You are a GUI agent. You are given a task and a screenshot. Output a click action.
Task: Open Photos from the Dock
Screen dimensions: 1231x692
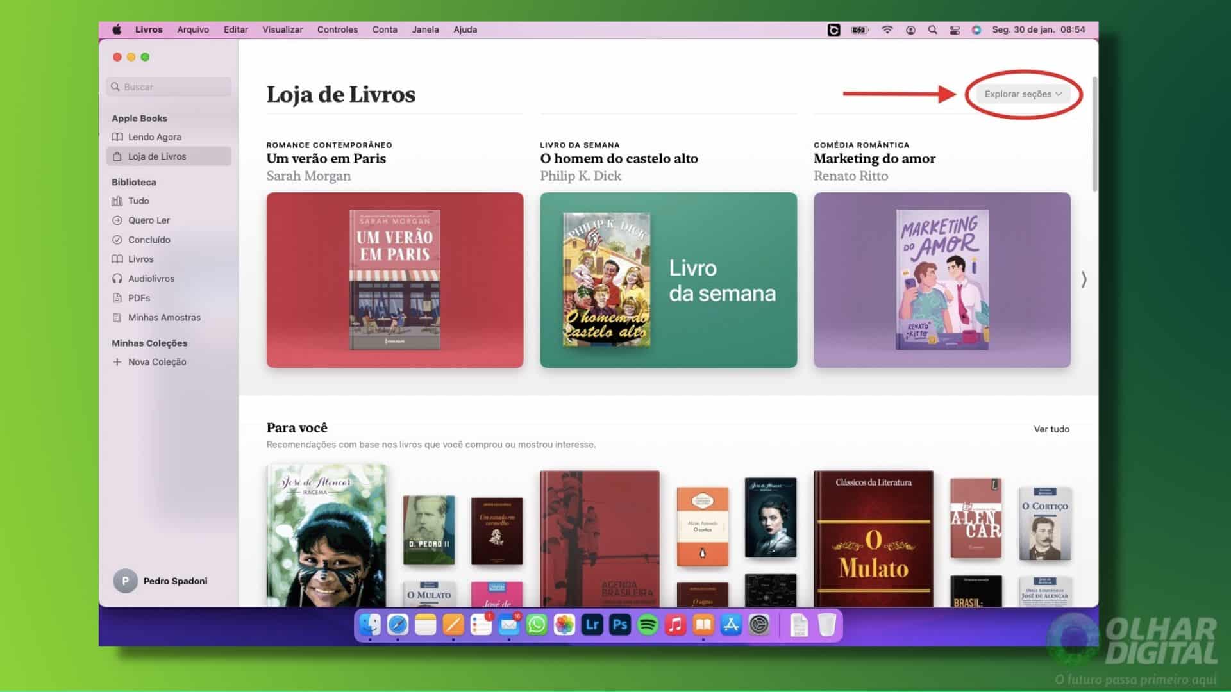coord(564,625)
